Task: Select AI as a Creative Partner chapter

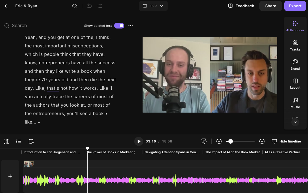Action: (x=282, y=152)
